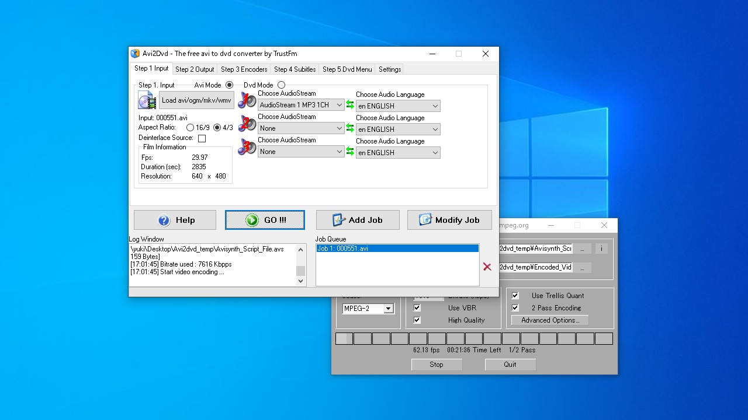Click the Input: 000551.avi label
The width and height of the screenshot is (748, 420).
pos(163,118)
